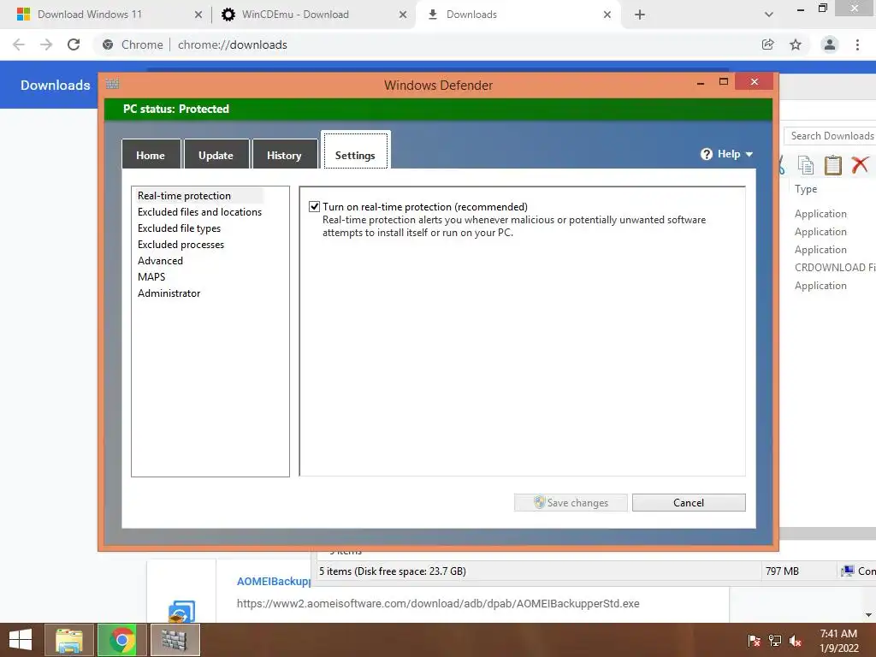The height and width of the screenshot is (657, 876).
Task: Select Excluded files and locations
Action: pyautogui.click(x=199, y=212)
